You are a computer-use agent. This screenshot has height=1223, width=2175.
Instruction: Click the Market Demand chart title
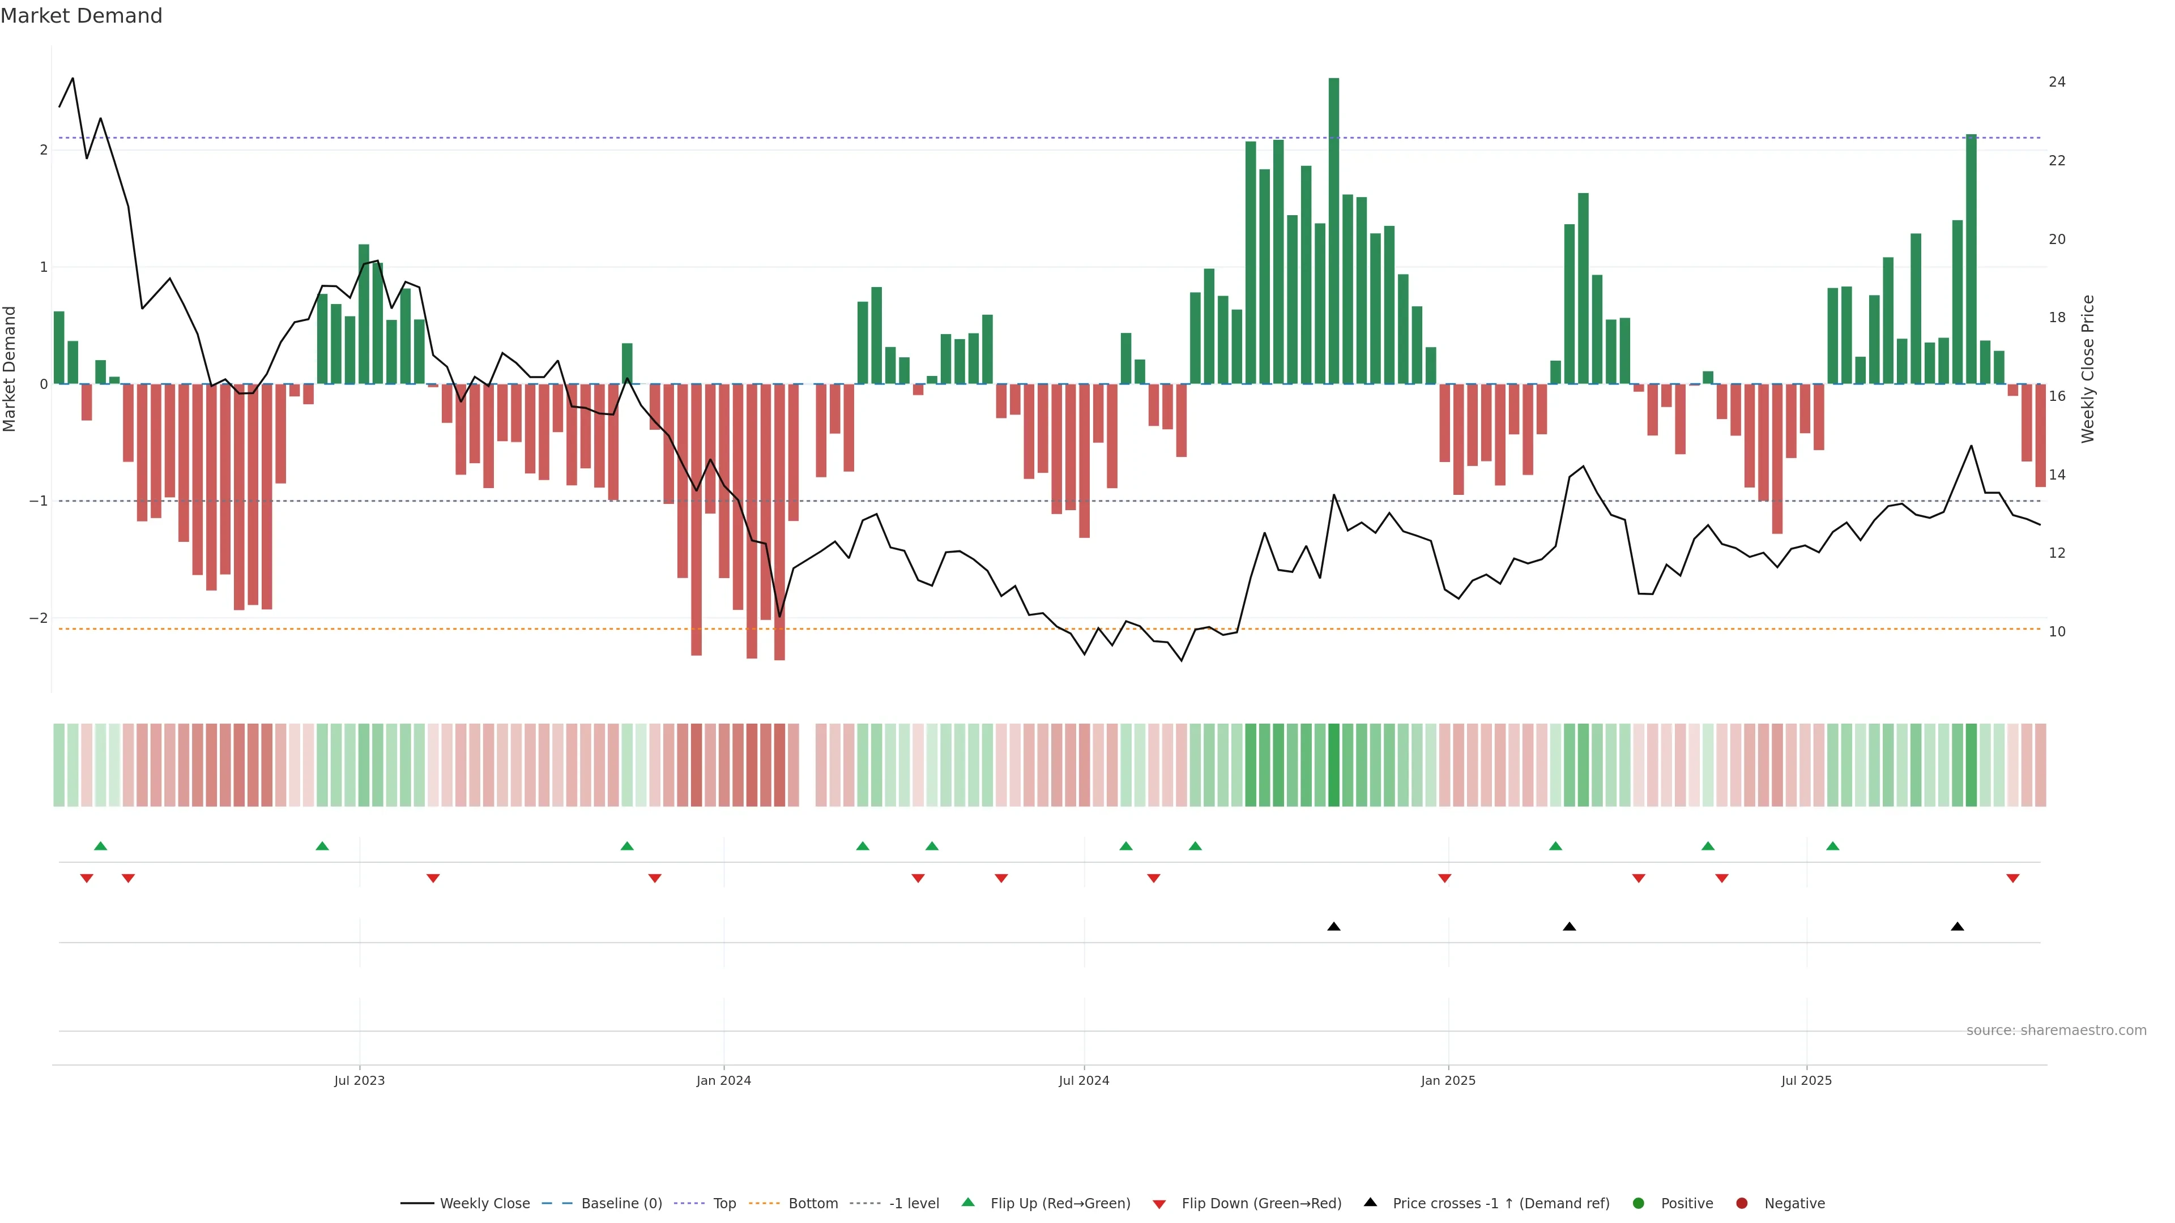coord(81,16)
